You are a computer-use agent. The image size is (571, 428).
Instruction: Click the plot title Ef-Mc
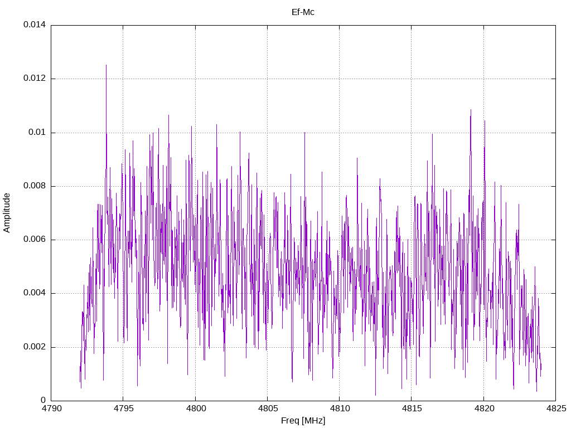point(303,12)
